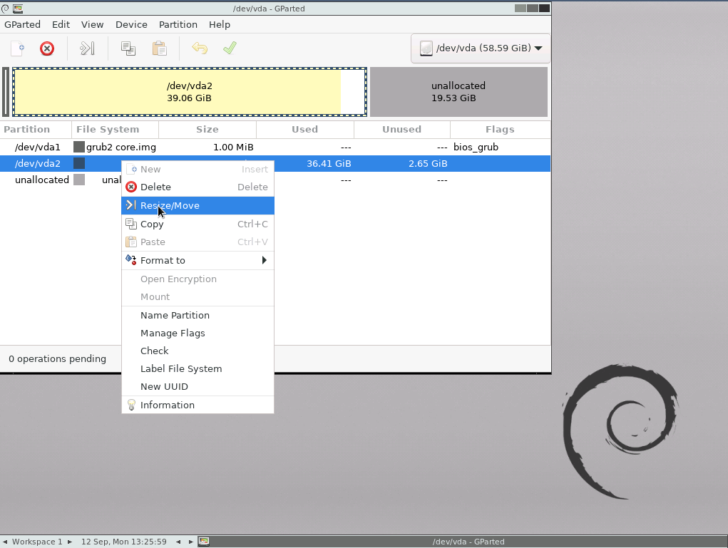The height and width of the screenshot is (548, 728).
Task: Click the Undo last operation icon
Action: (x=199, y=48)
